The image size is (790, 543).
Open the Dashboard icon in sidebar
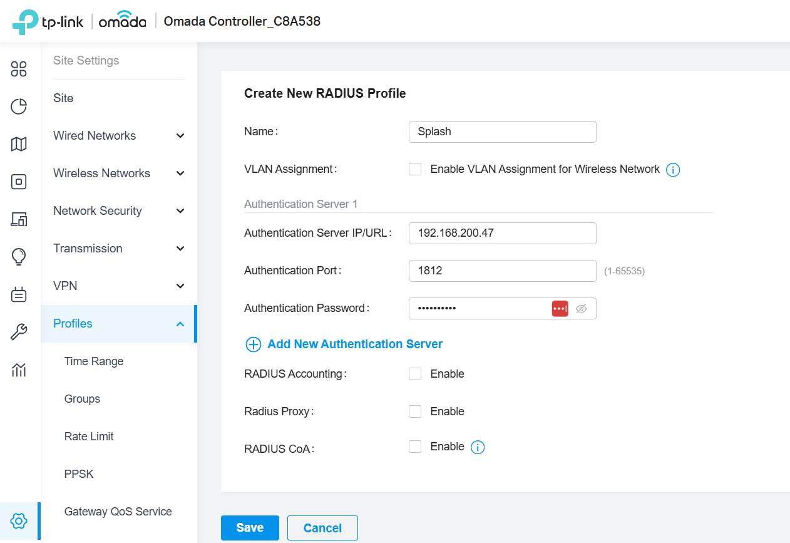[19, 69]
